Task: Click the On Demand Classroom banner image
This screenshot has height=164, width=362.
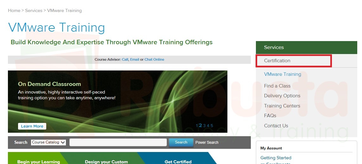Action: (x=117, y=101)
